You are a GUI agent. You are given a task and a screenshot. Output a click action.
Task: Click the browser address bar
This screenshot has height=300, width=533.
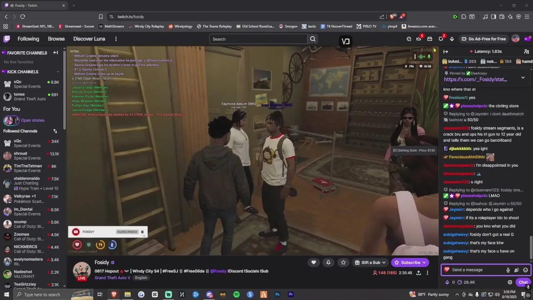pos(246,17)
